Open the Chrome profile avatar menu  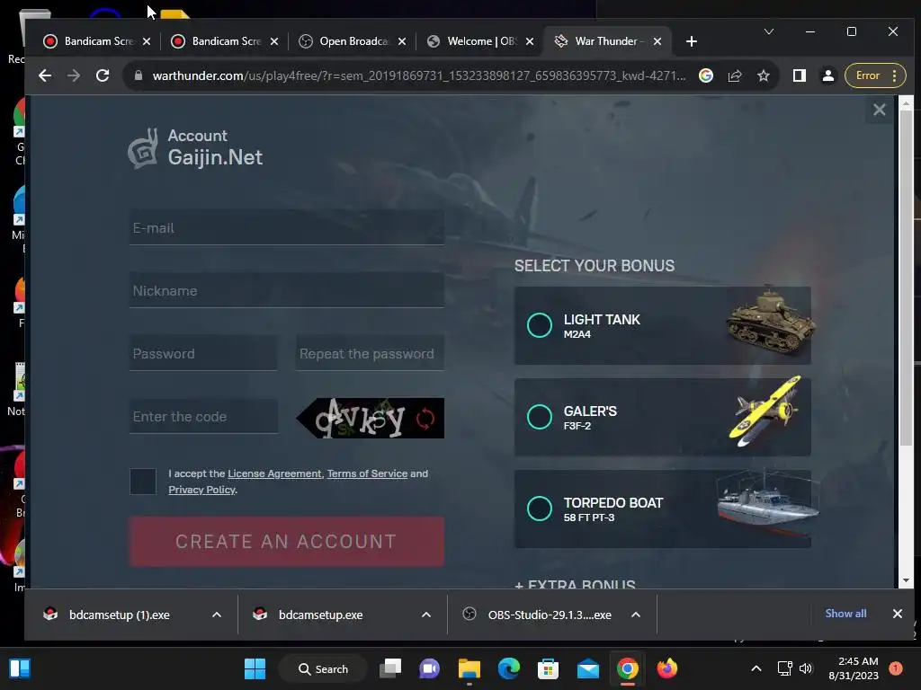point(828,75)
